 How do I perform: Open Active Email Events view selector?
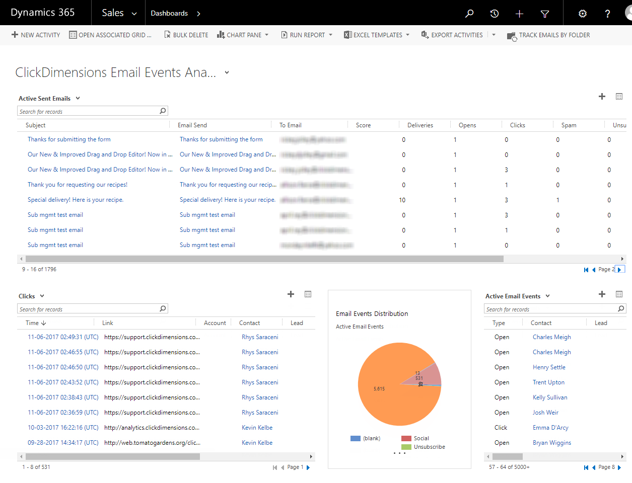pos(547,296)
